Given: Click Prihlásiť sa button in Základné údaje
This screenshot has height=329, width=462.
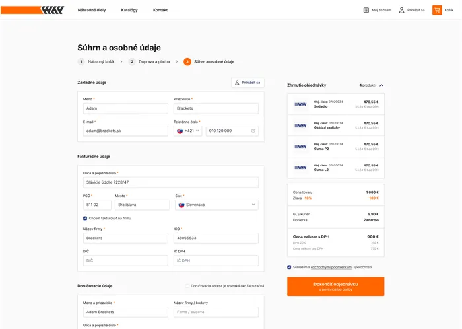Looking at the screenshot, I should coord(247,83).
